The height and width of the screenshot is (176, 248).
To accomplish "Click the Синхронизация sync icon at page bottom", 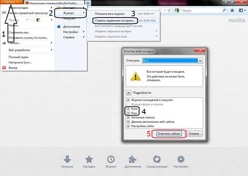I will click(157, 159).
